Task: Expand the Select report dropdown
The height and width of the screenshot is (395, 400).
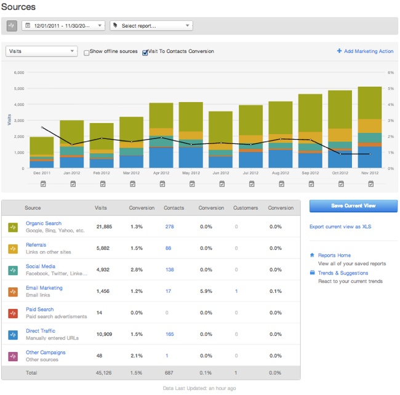Action: [151, 26]
